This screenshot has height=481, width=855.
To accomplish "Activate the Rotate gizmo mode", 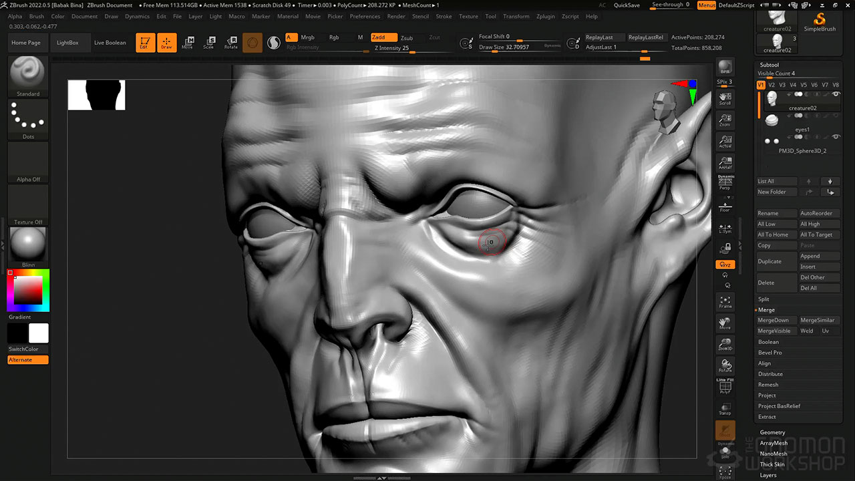I will [230, 43].
